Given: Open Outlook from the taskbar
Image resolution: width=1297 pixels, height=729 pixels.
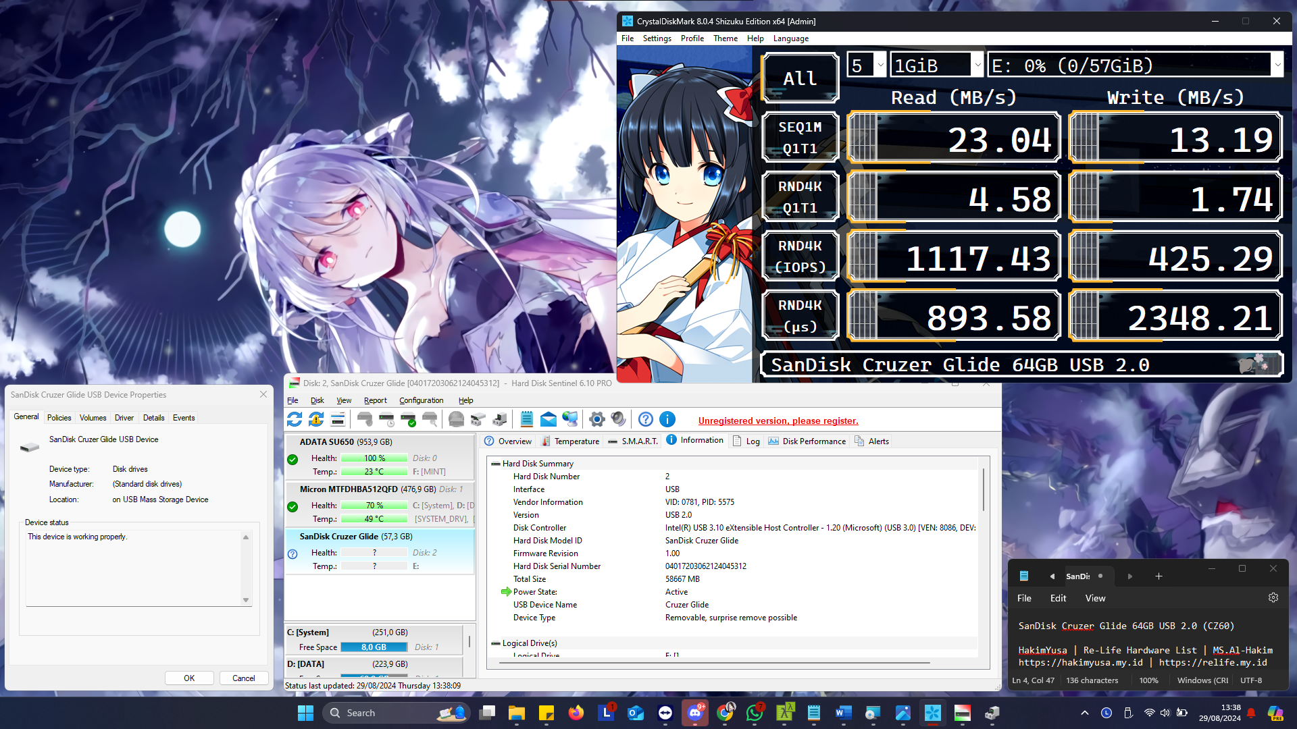Looking at the screenshot, I should pyautogui.click(x=636, y=713).
